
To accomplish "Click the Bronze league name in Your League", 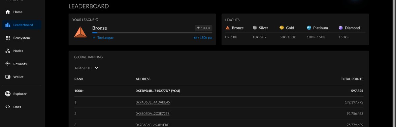I will [100, 28].
